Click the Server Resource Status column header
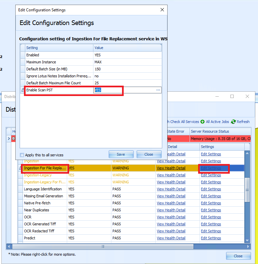Screen dimensions: 258x264 220,131
